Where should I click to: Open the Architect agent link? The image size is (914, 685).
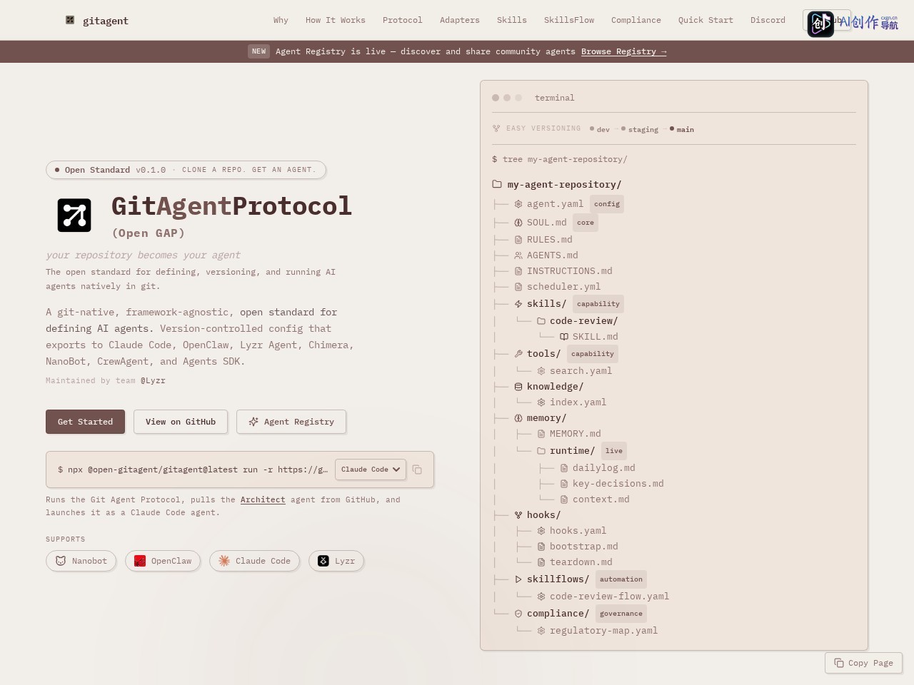(263, 499)
